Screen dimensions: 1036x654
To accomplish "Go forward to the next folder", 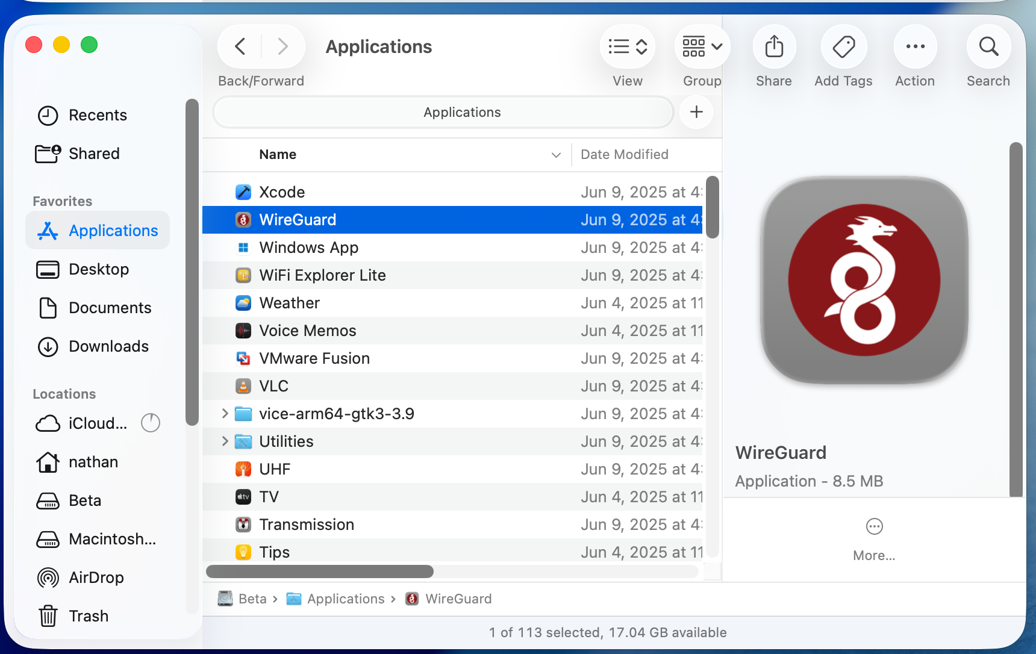I will point(282,46).
